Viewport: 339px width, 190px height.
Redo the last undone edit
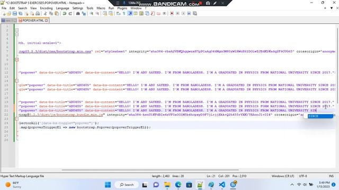point(70,14)
